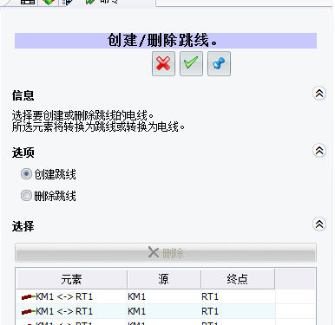The height and width of the screenshot is (325, 335).
Task: Select the first KM1 <-> RT1 row
Action: 166,296
